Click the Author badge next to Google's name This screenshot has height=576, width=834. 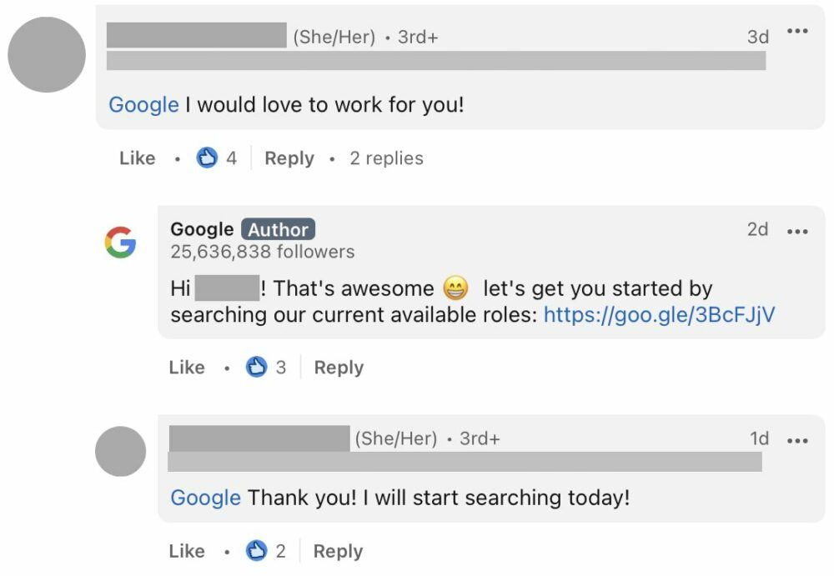coord(278,229)
